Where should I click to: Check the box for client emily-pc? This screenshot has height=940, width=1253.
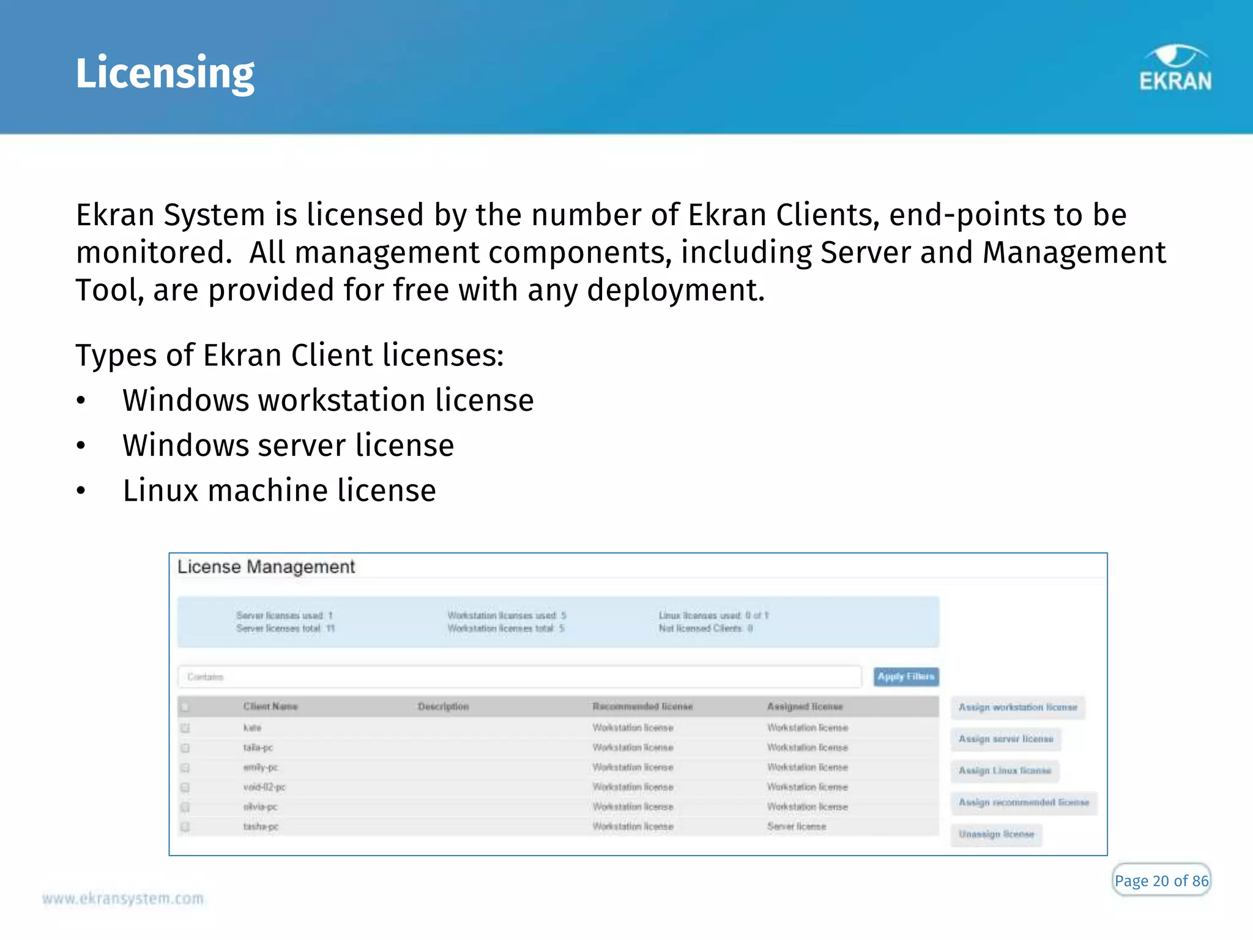(x=185, y=767)
